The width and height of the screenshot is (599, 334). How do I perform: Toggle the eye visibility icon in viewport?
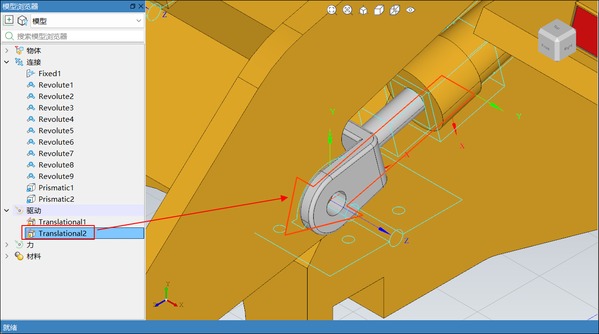click(410, 10)
